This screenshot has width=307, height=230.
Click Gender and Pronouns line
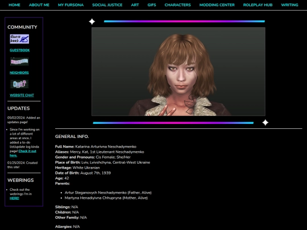[x=93, y=157]
